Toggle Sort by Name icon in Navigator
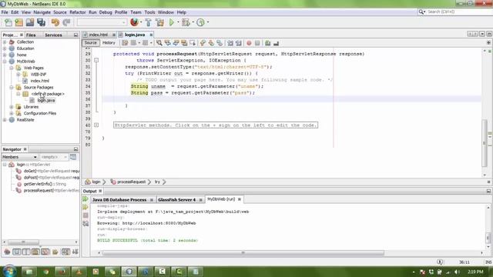Image resolution: width=493 pixels, height=277 pixels. 65,252
